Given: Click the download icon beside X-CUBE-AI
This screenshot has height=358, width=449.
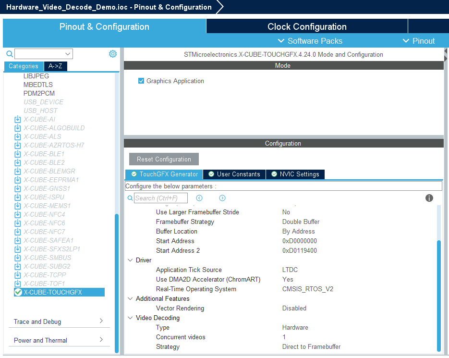Looking at the screenshot, I should [18, 119].
